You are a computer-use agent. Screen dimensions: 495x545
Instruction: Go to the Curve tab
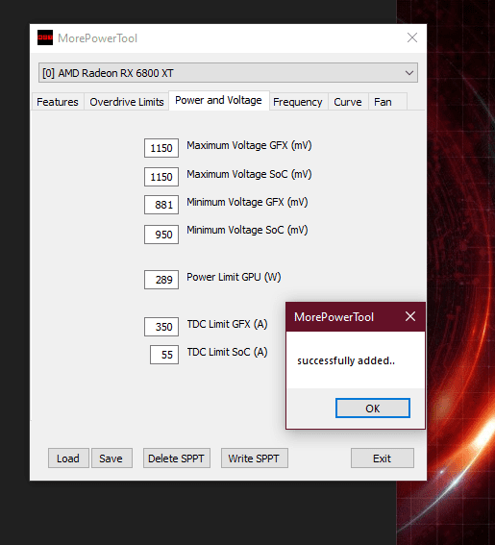coord(348,102)
